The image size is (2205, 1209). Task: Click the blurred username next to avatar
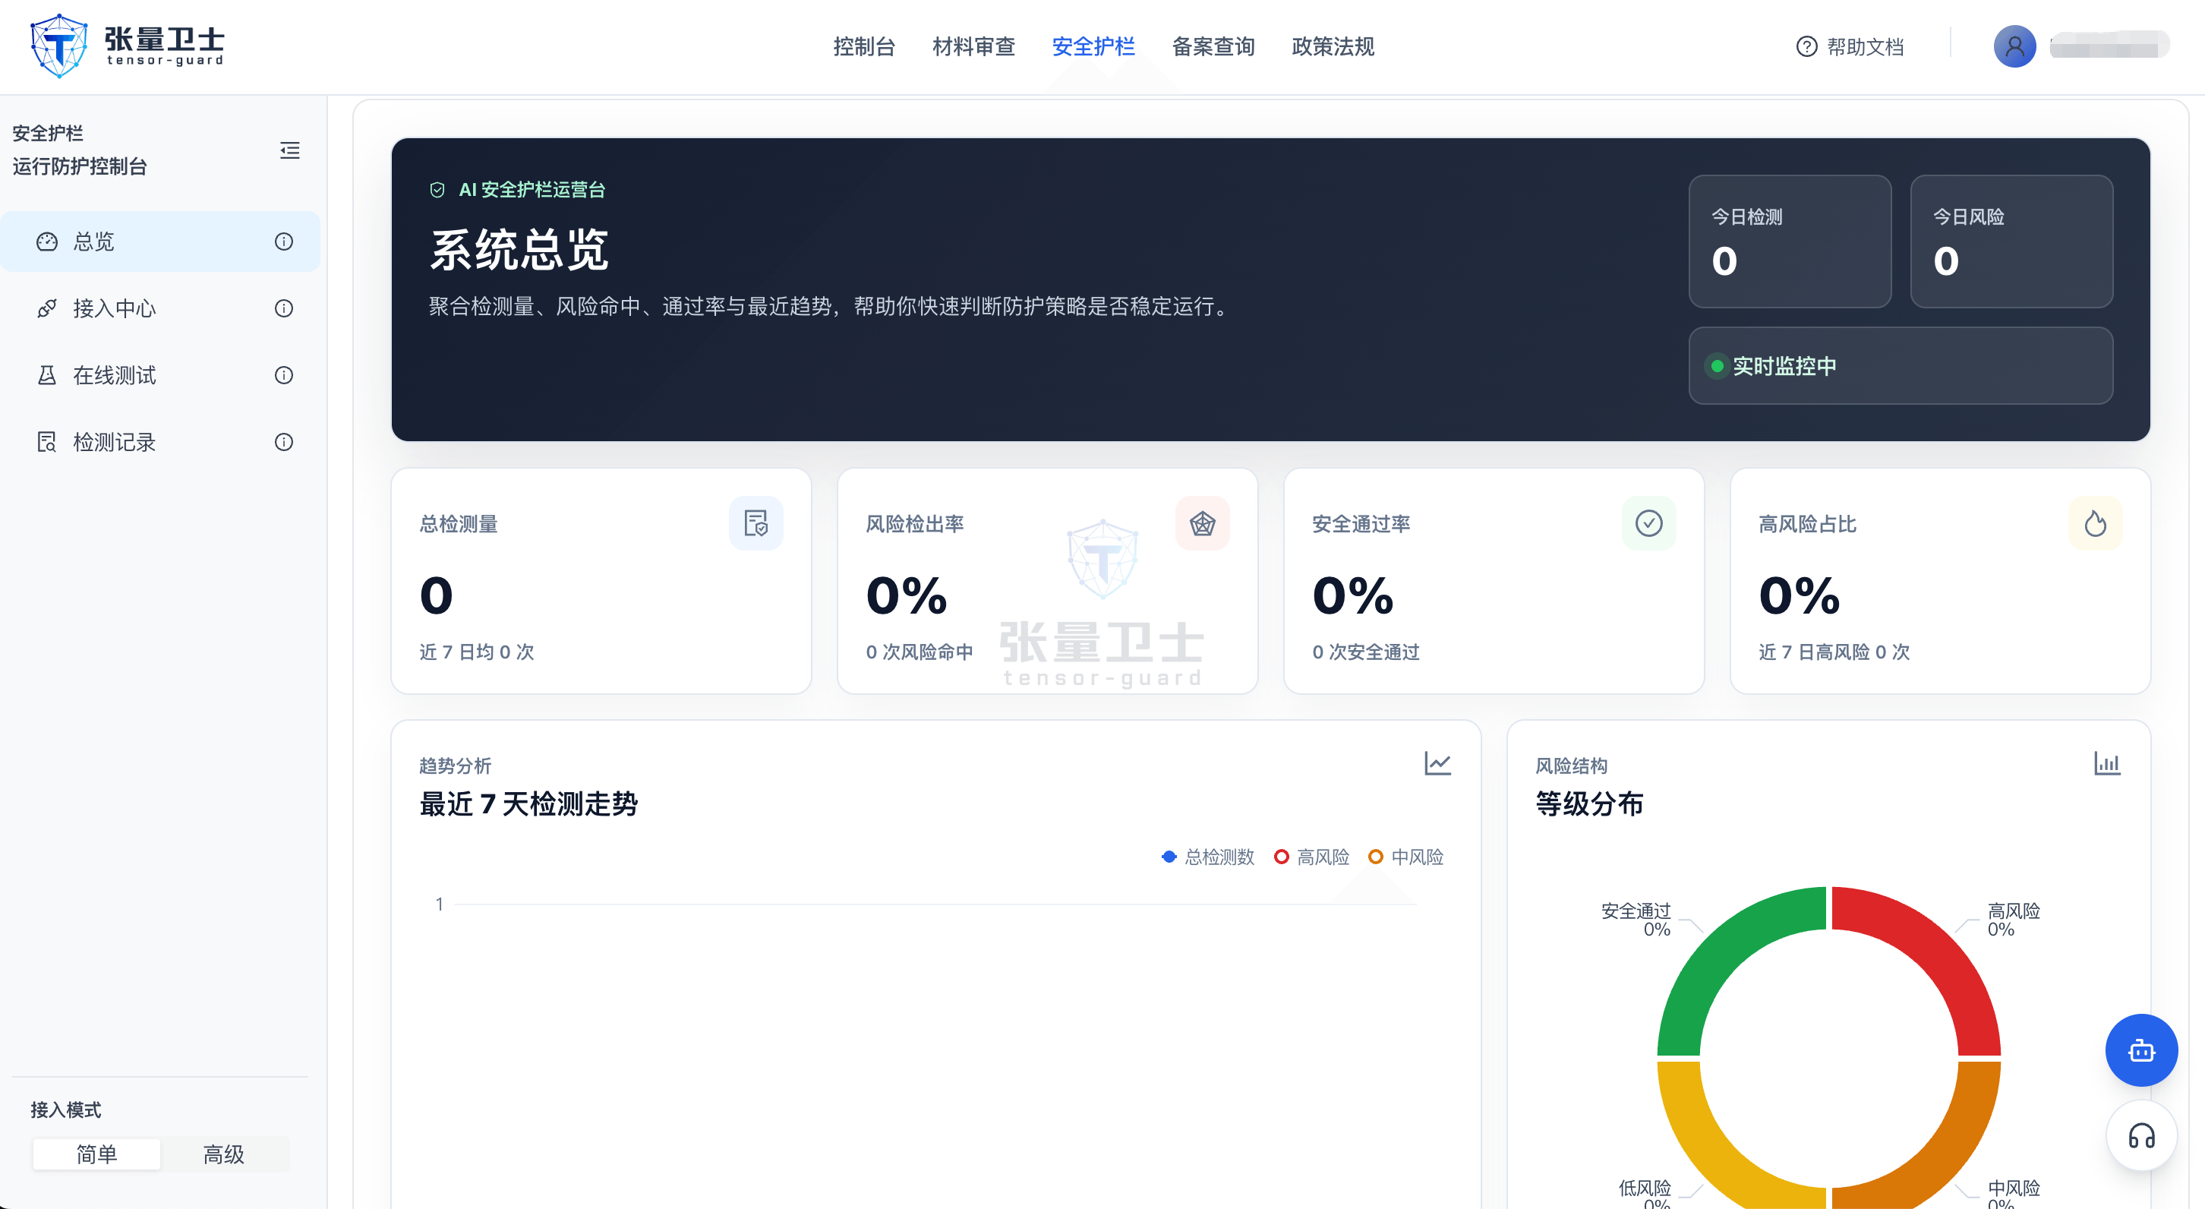click(2109, 45)
